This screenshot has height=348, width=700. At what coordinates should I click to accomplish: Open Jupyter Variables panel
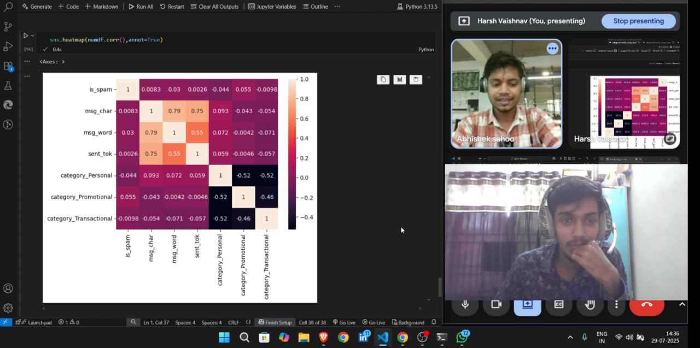(272, 7)
